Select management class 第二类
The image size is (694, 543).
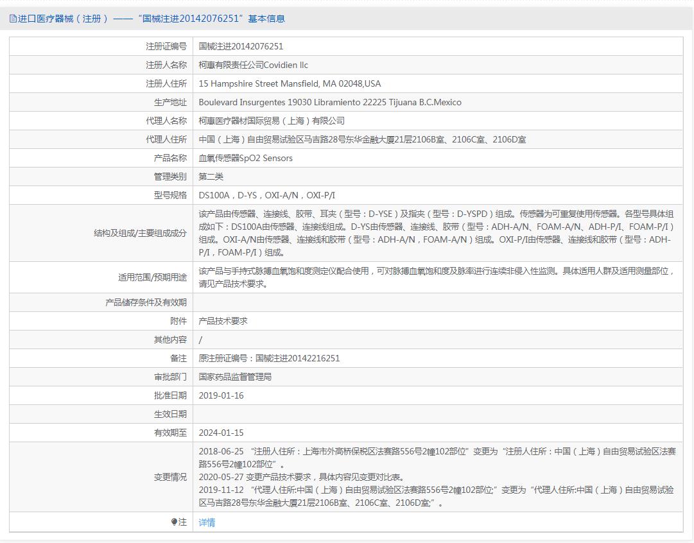[211, 177]
